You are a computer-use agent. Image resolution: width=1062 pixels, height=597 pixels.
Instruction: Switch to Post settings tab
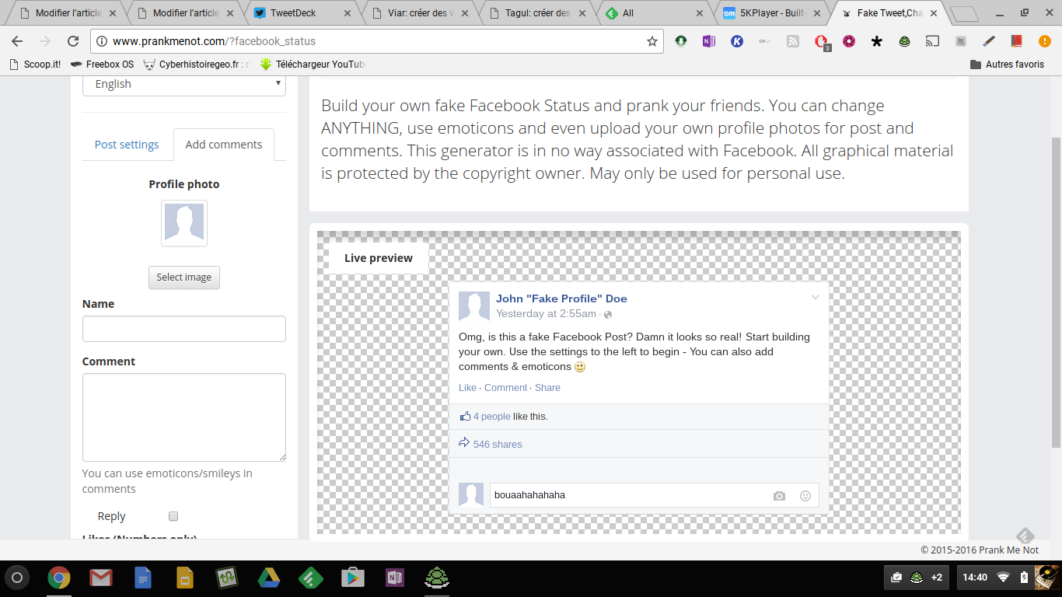(x=127, y=145)
